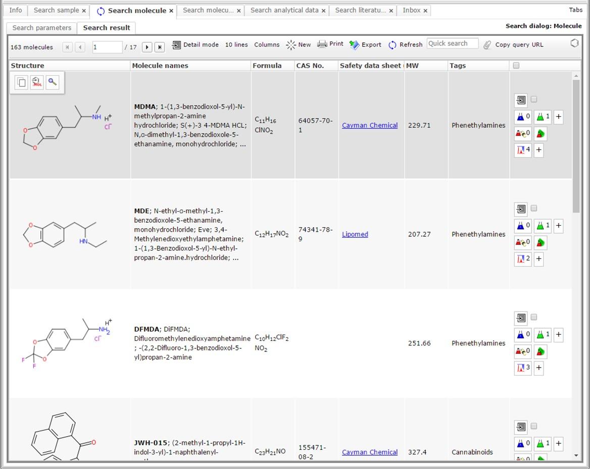Jump to the last results page

(x=160, y=47)
